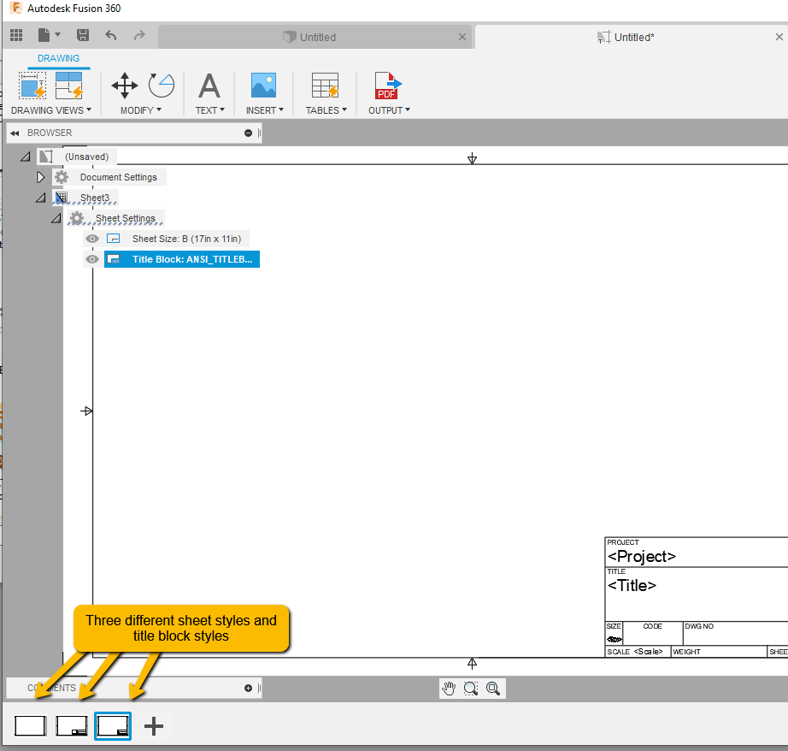
Task: Select the DRAWING ribbon tab
Action: 58,58
